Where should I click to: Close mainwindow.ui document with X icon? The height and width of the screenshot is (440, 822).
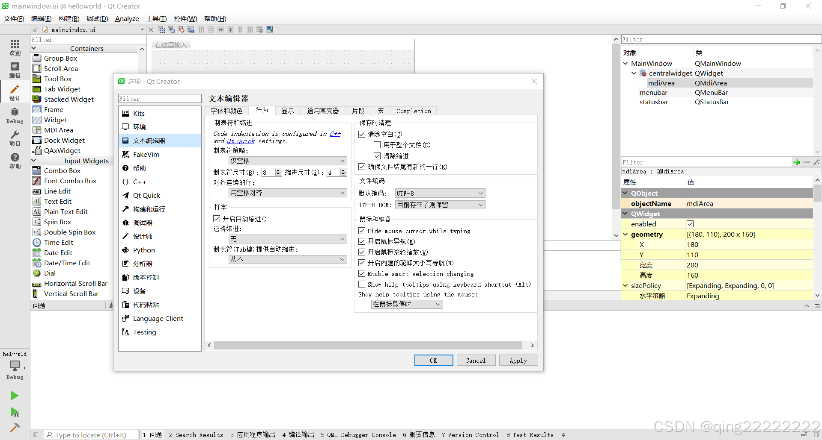coord(151,29)
